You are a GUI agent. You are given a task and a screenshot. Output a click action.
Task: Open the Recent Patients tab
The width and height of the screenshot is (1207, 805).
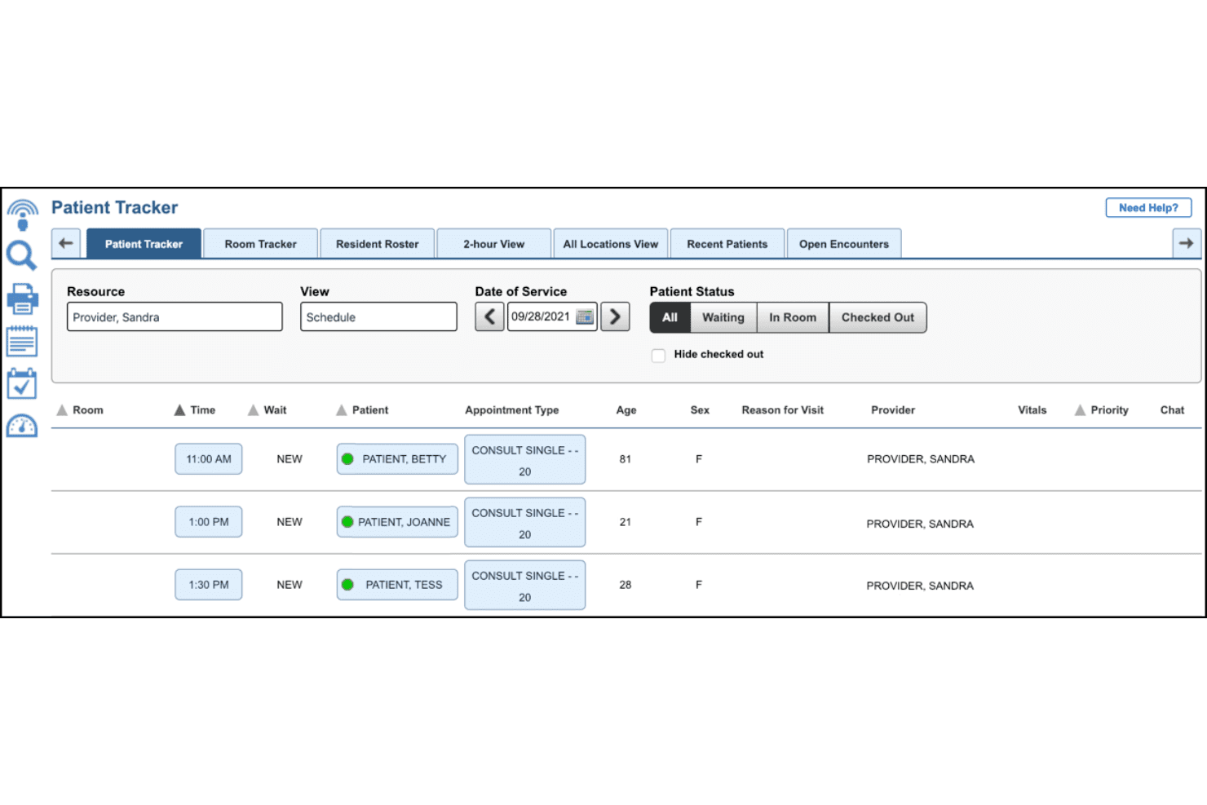[727, 244]
